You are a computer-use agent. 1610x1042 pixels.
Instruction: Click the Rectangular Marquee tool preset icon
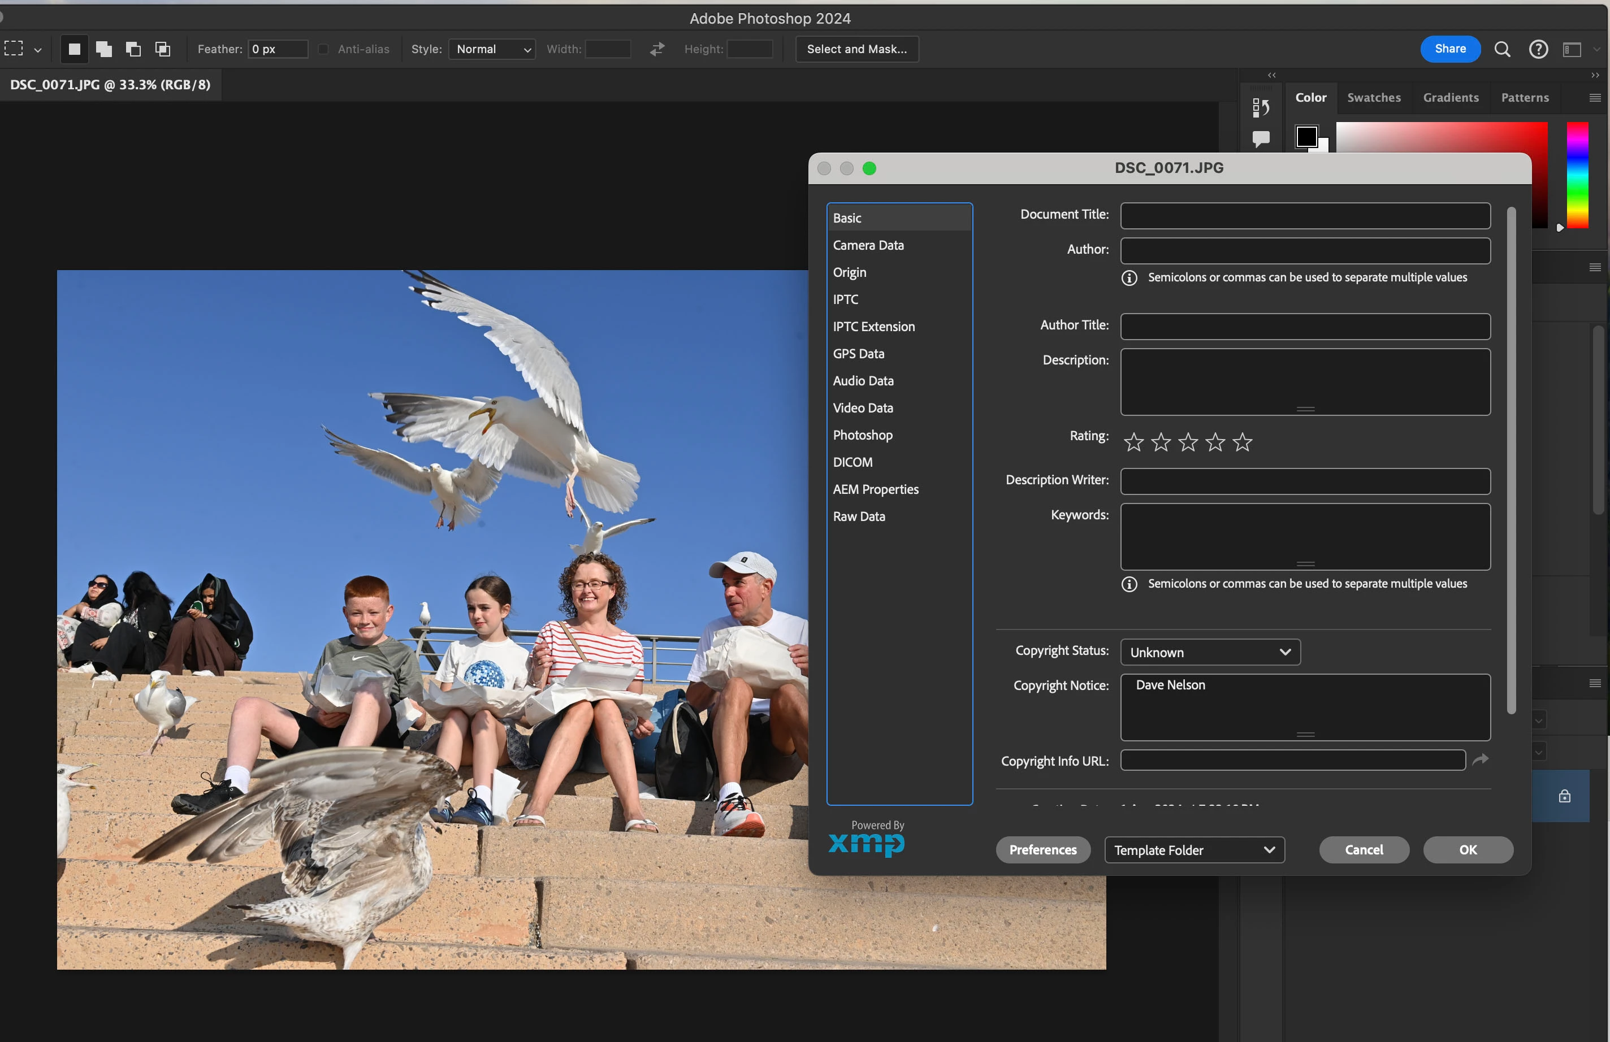point(15,49)
